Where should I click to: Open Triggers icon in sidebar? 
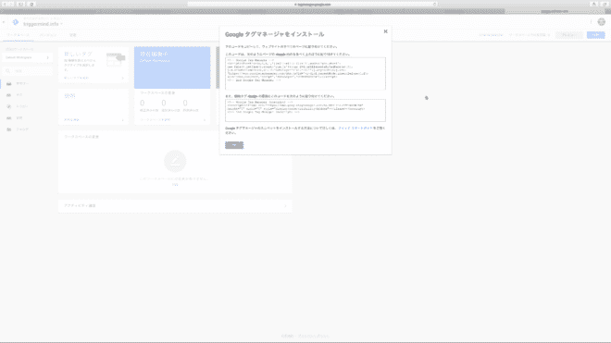point(8,106)
